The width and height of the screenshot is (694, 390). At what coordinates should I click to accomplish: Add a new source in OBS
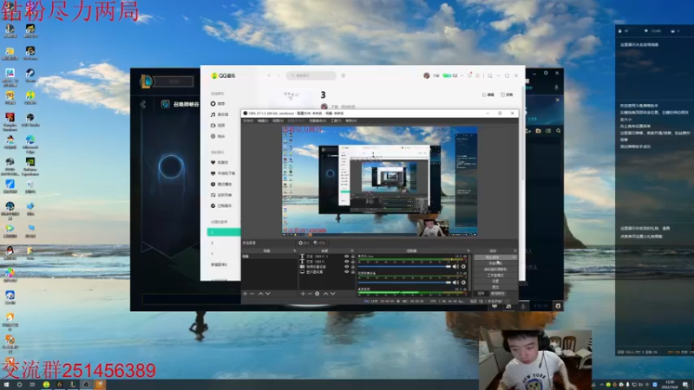pos(303,294)
